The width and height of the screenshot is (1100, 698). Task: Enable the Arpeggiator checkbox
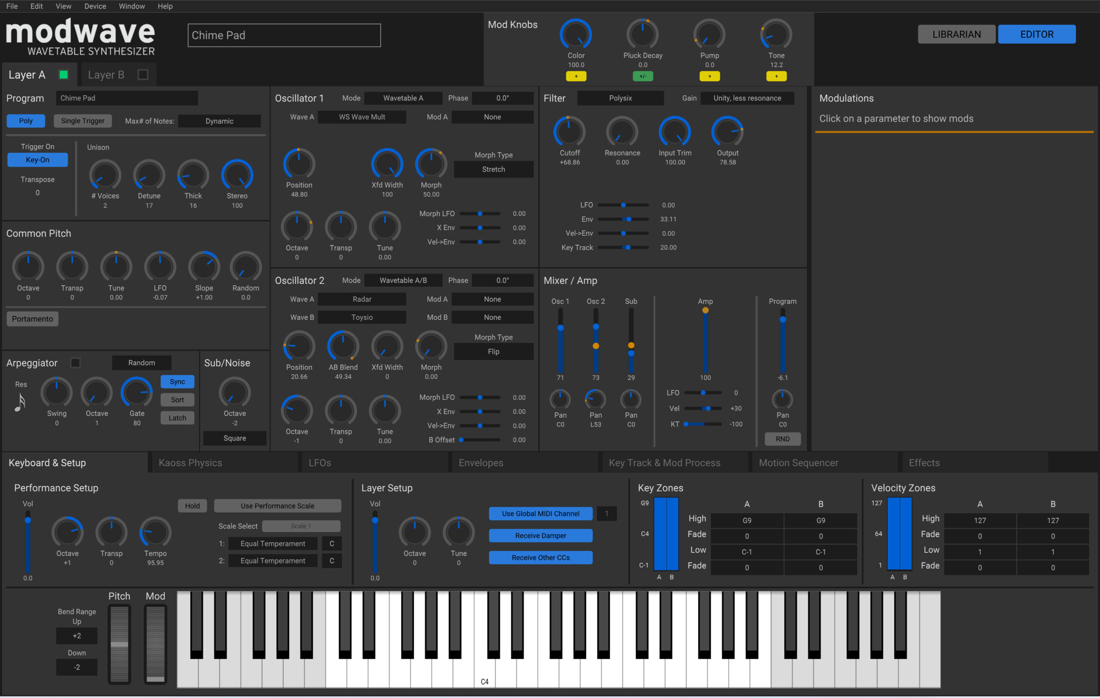point(75,363)
